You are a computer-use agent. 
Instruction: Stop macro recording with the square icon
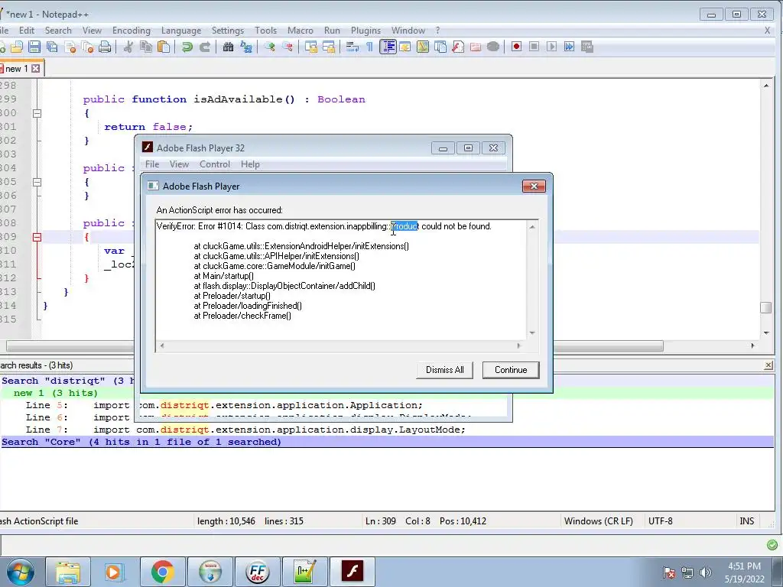tap(534, 47)
